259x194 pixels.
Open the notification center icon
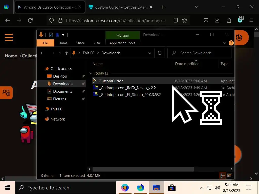pyautogui.click(x=249, y=188)
